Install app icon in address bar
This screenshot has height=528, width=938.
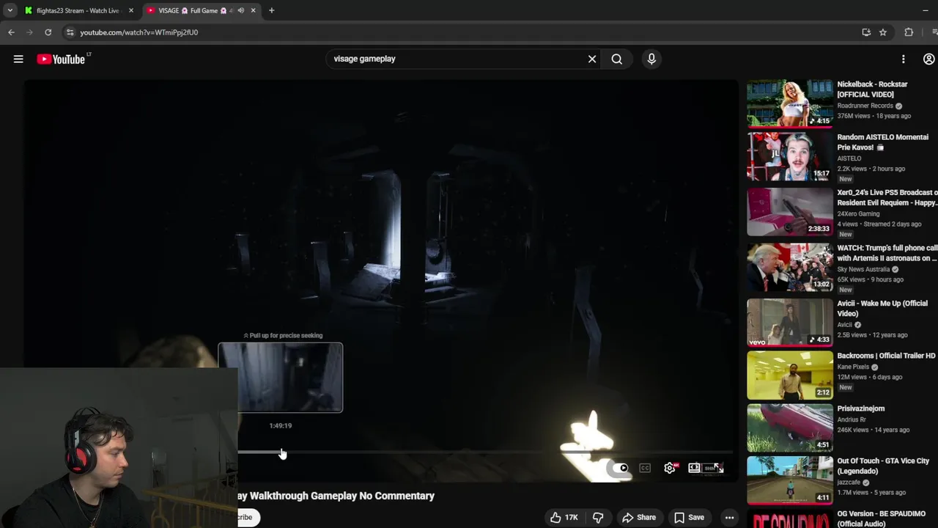coord(866,32)
